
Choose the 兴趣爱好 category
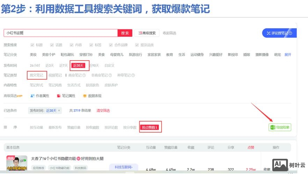[216, 55]
